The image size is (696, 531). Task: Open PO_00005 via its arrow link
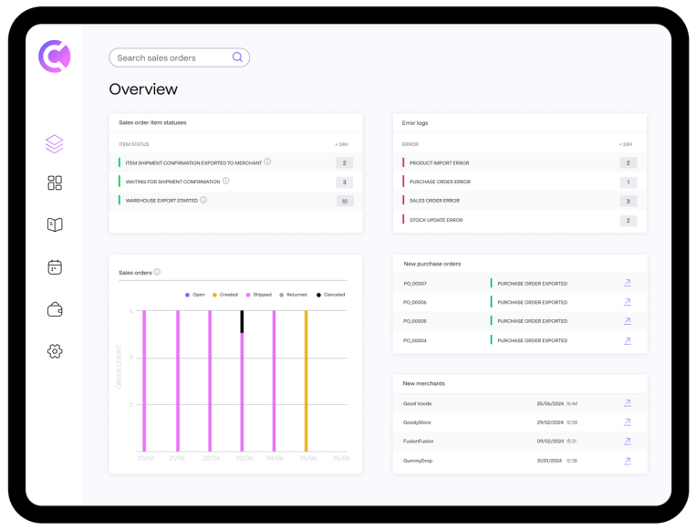(x=628, y=321)
